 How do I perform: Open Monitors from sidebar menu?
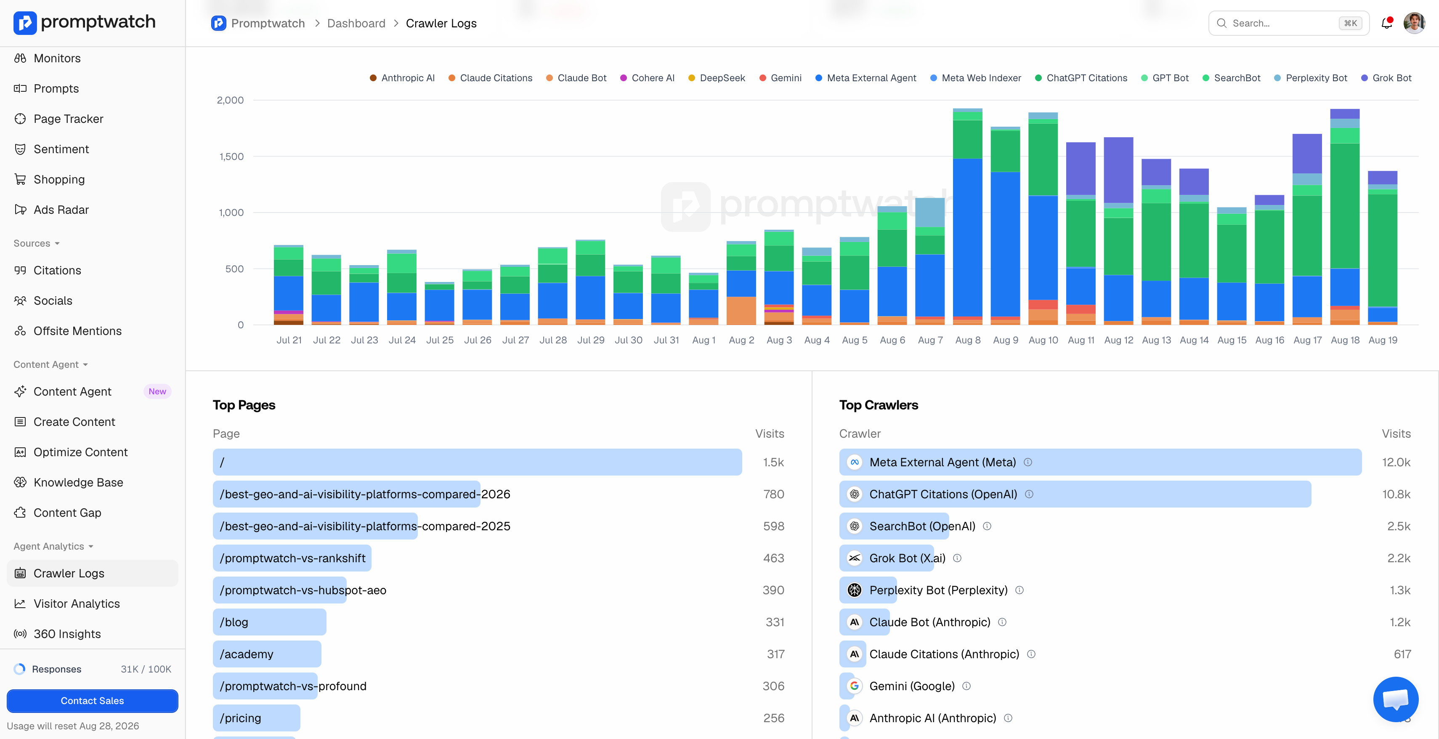[x=92, y=58]
